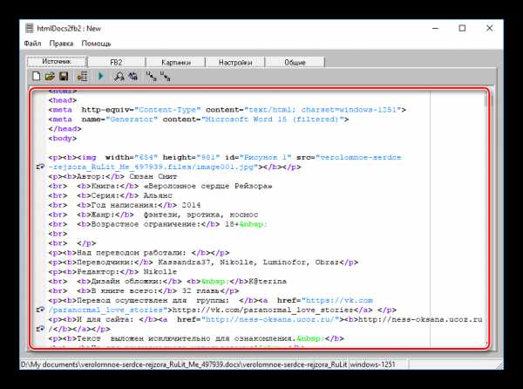This screenshot has width=523, height=389.
Task: Close the htmlDocs2fb2 window
Action: point(489,29)
